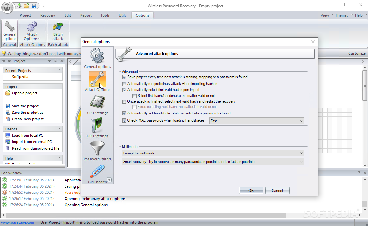Open the Themes menu
Image resolution: width=368 pixels, height=226 pixels.
[x=342, y=15]
